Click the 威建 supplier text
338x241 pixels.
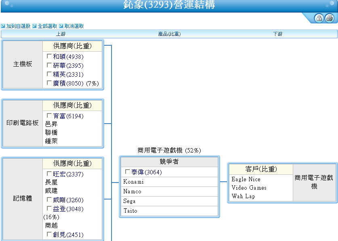(x=51, y=191)
